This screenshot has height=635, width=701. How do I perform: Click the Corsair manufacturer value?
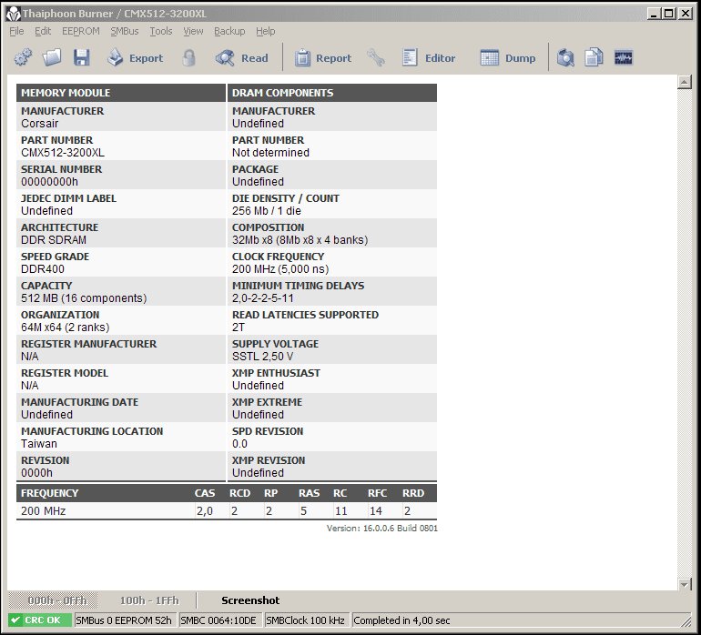coord(39,124)
